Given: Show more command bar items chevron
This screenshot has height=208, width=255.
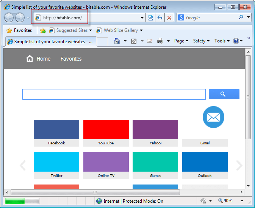Looking at the screenshot, I should tap(249, 38).
